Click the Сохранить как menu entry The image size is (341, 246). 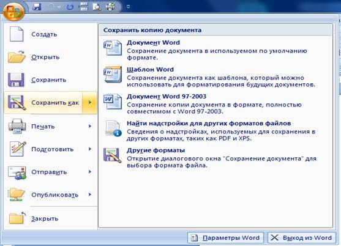click(x=43, y=103)
